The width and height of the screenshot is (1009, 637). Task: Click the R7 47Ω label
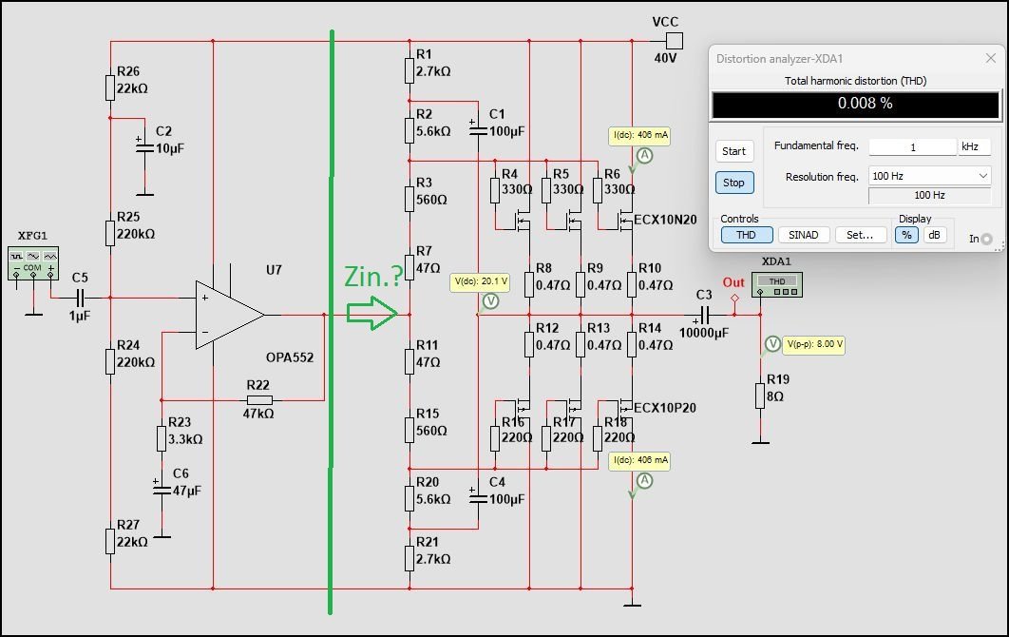click(428, 260)
